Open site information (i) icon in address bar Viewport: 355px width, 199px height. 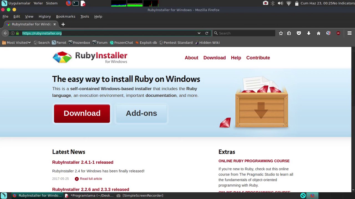click(13, 33)
